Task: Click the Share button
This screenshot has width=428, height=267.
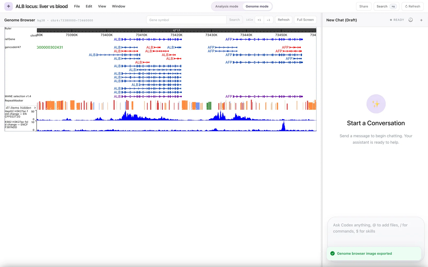Action: coord(364,6)
